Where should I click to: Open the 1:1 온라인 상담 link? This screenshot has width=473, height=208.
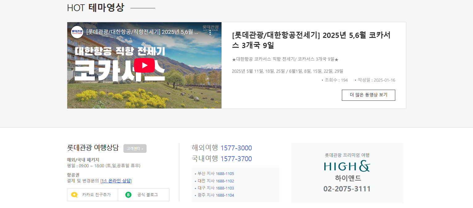[116, 181]
